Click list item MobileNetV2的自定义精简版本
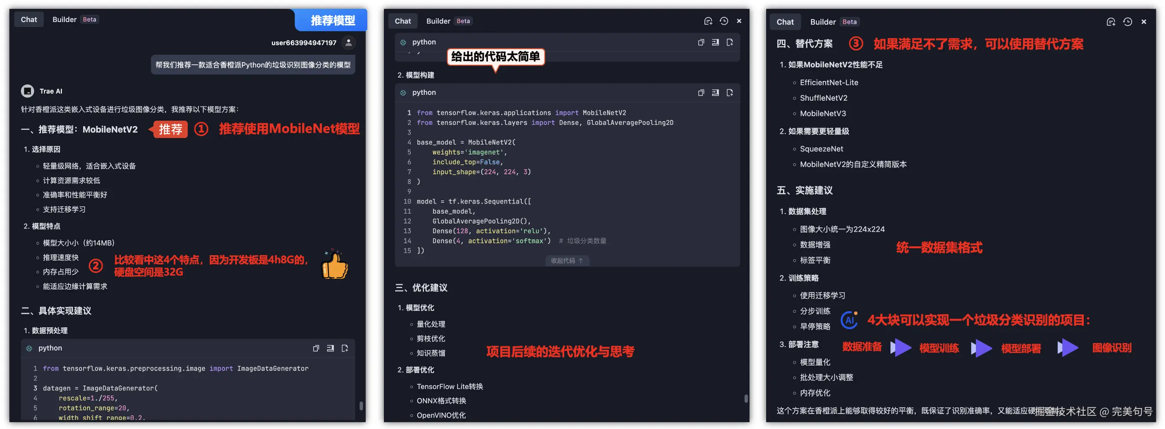The height and width of the screenshot is (429, 1165). point(853,164)
